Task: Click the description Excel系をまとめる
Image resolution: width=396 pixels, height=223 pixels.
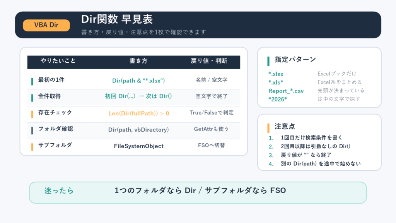Action: tap(340, 82)
